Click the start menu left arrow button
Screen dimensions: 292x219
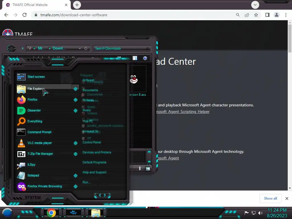(x=100, y=195)
